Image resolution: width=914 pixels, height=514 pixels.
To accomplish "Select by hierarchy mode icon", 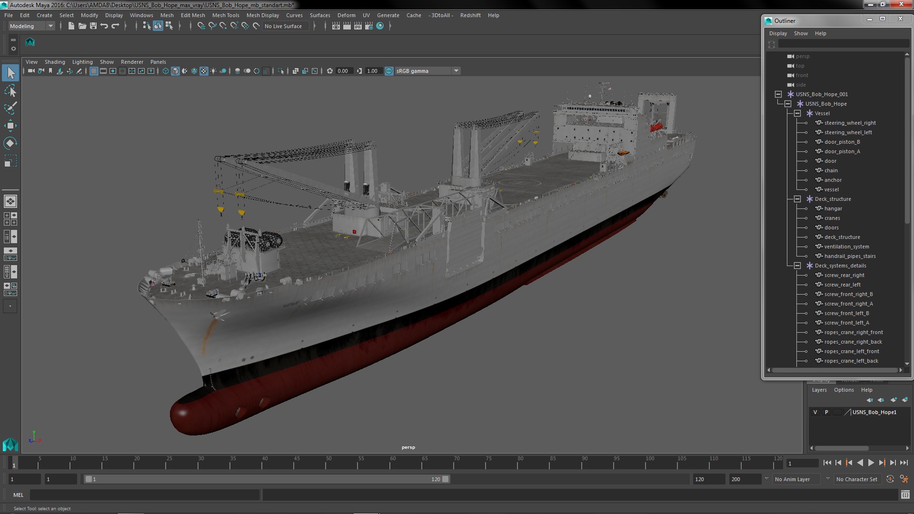I will point(147,26).
